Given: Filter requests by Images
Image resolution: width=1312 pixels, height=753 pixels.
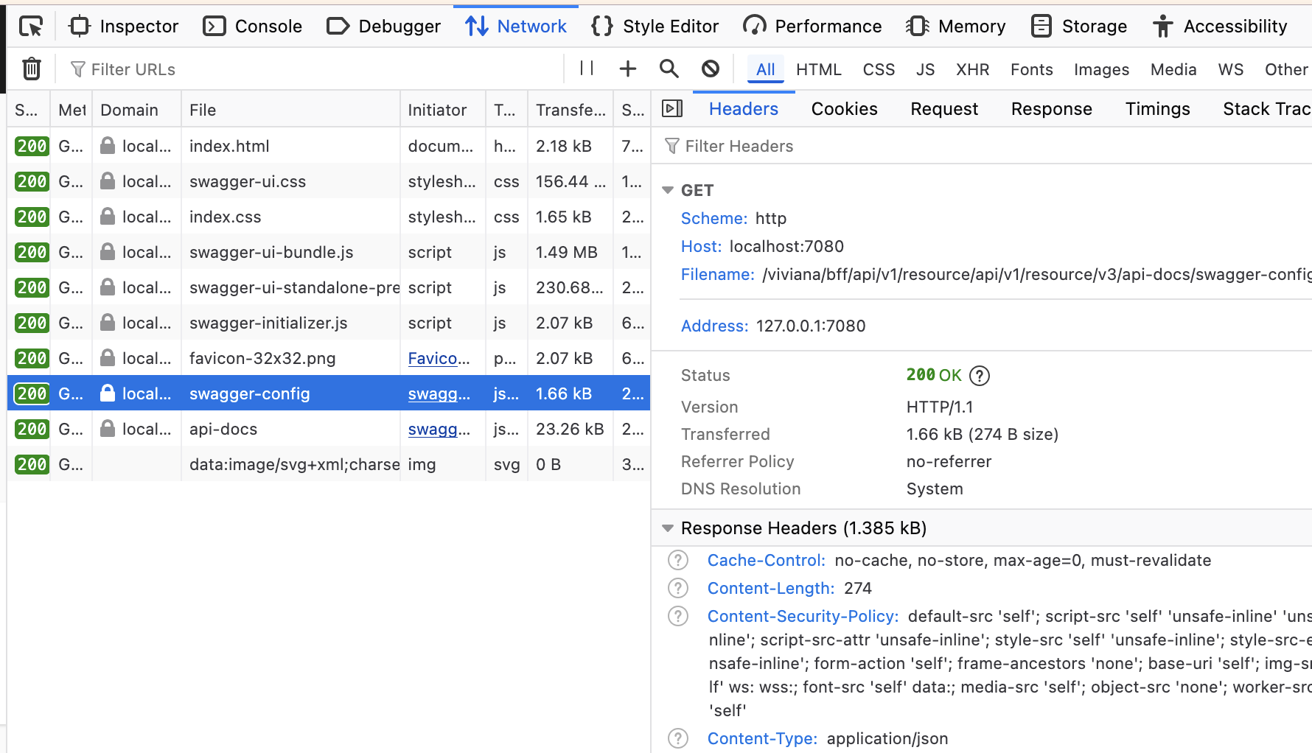Looking at the screenshot, I should pyautogui.click(x=1101, y=69).
